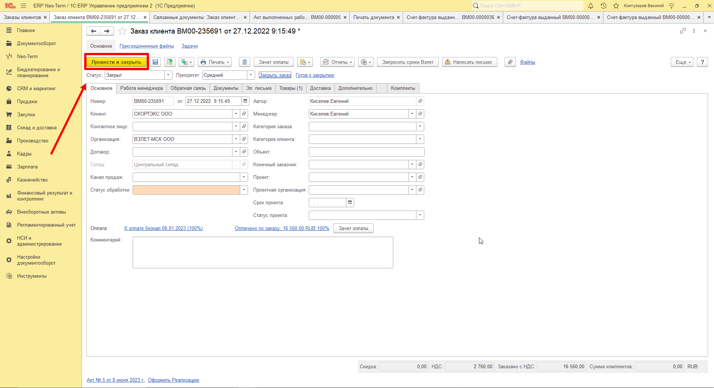Expand the Канал продаж dropdown
The image size is (714, 388).
(244, 177)
